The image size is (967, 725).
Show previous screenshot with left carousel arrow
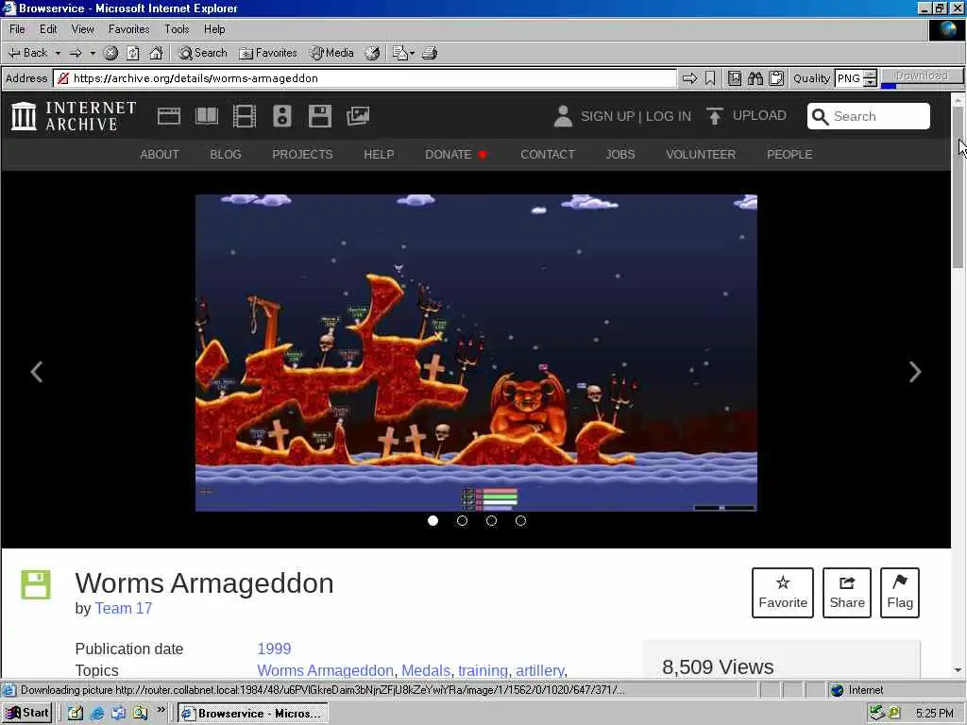[37, 371]
